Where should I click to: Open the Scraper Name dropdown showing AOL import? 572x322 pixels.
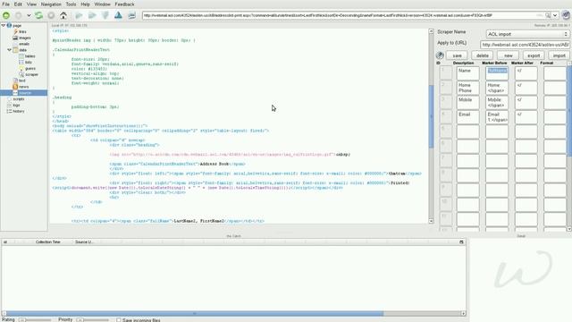tap(527, 34)
